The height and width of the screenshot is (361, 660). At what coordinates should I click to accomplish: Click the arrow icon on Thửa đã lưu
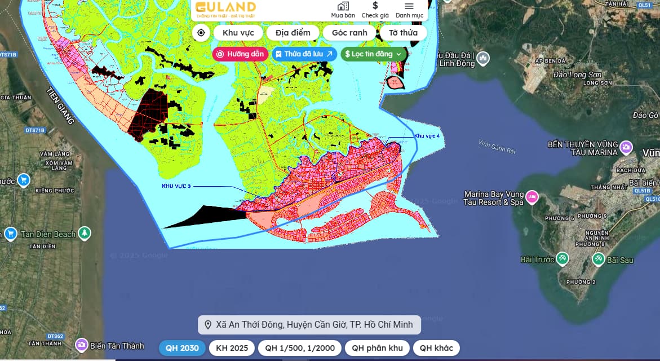[330, 54]
